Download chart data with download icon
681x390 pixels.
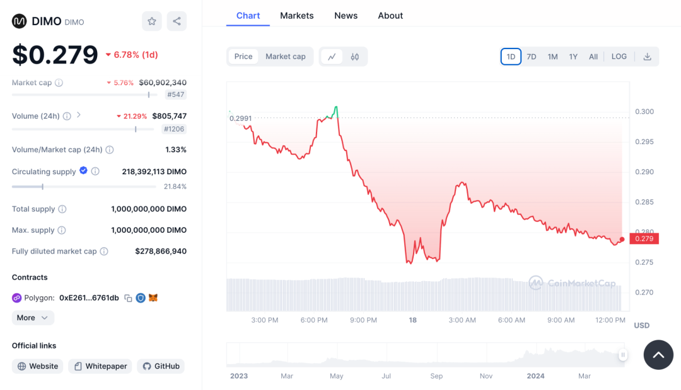(647, 57)
